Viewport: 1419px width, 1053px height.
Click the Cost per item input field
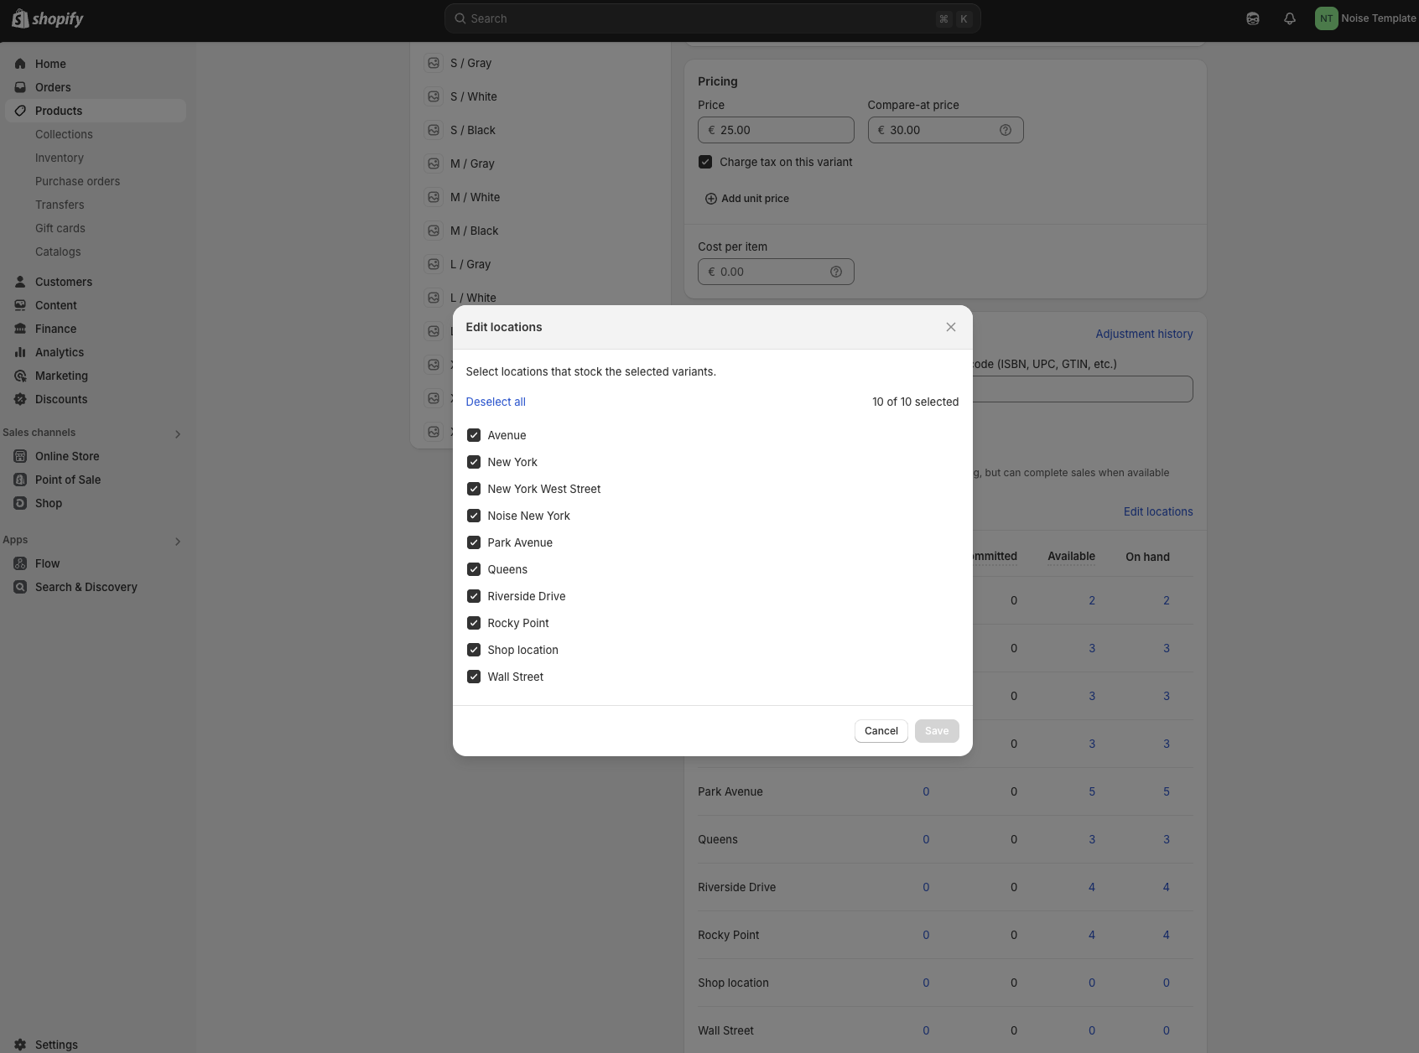click(x=775, y=272)
